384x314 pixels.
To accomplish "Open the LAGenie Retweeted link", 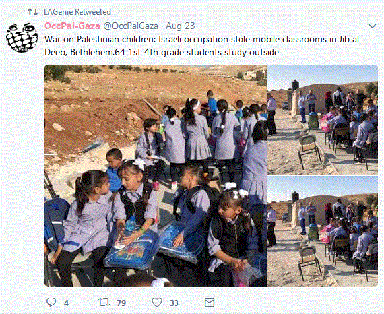I will tap(77, 12).
